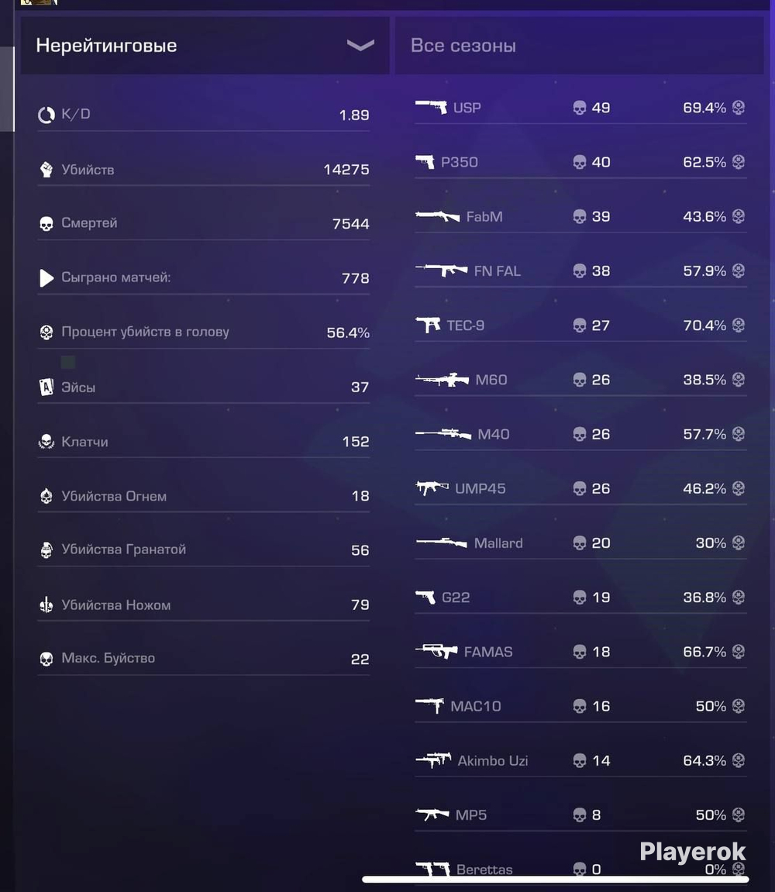Click the Akimbo Uzi weapon icon

coord(433,760)
